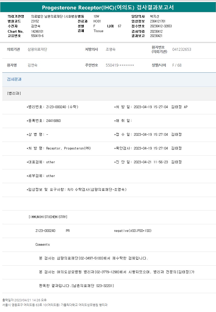Click the green Progesterone Receptor report title banner

point(108,7)
